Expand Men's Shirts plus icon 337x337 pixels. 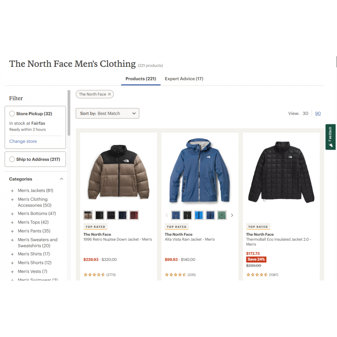pyautogui.click(x=12, y=254)
